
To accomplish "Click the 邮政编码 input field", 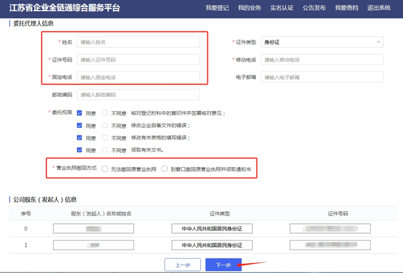I will (x=138, y=95).
